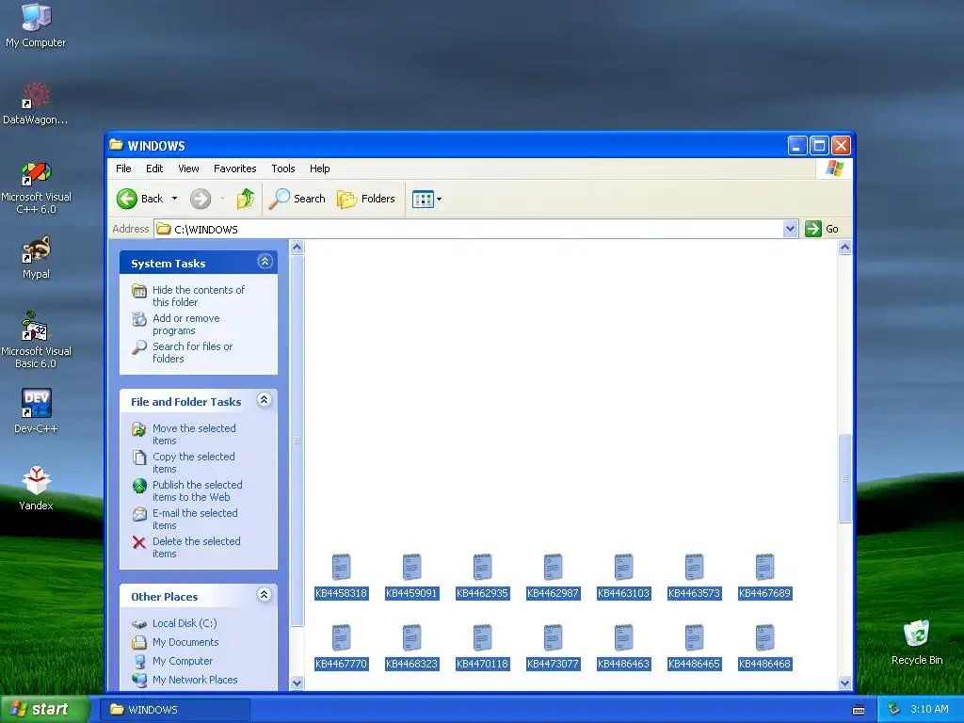964x723 pixels.
Task: Click Copy the selected items
Action: [194, 462]
